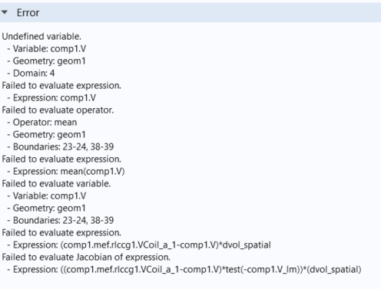Image resolution: width=381 pixels, height=289 pixels.
Task: Click the 'Failed to evaluate variable.' message
Action: pos(56,184)
